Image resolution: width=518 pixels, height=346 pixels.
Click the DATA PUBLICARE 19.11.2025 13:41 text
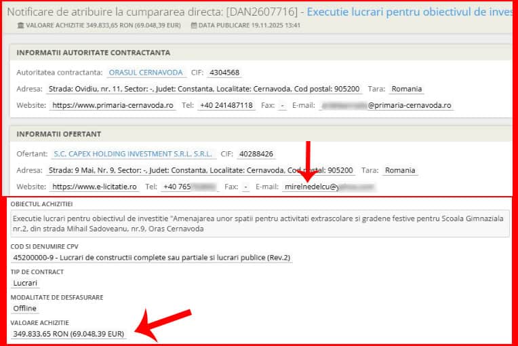249,25
